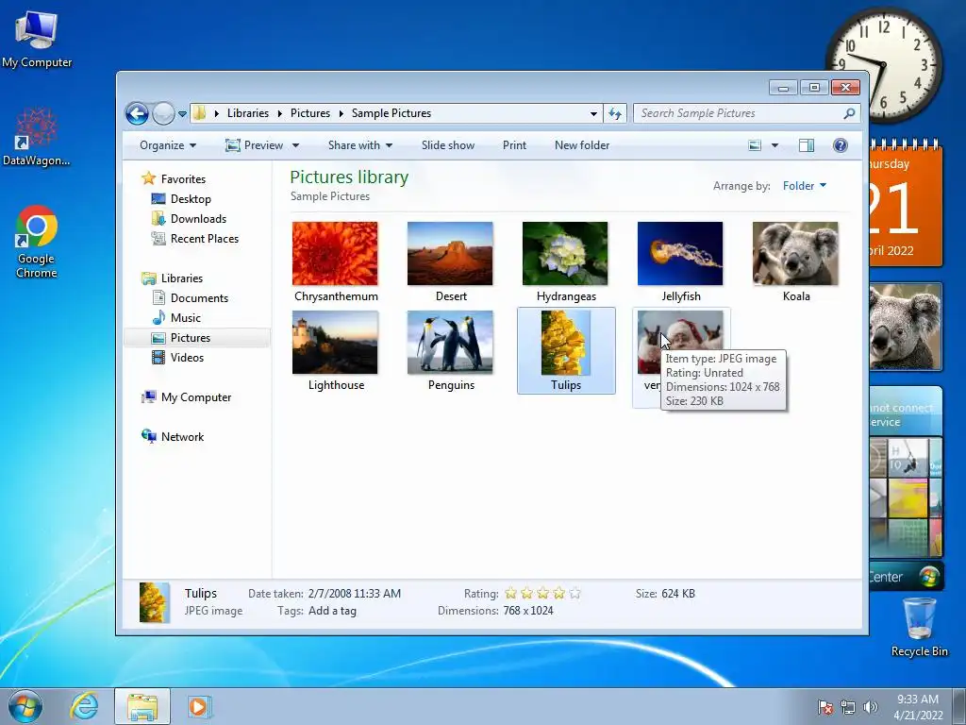
Task: Refresh the Sample Pictures folder view
Action: [615, 113]
